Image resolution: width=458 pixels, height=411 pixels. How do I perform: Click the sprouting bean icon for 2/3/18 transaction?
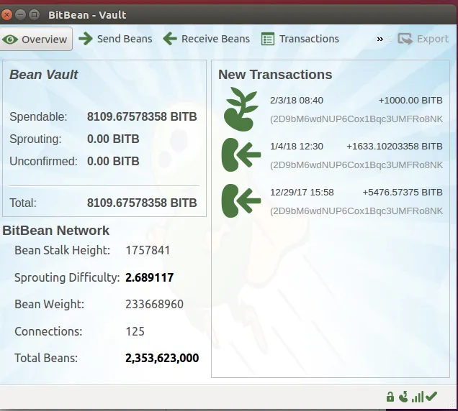(241, 109)
